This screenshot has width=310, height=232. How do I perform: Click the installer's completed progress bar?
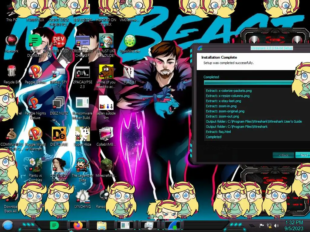click(x=249, y=82)
